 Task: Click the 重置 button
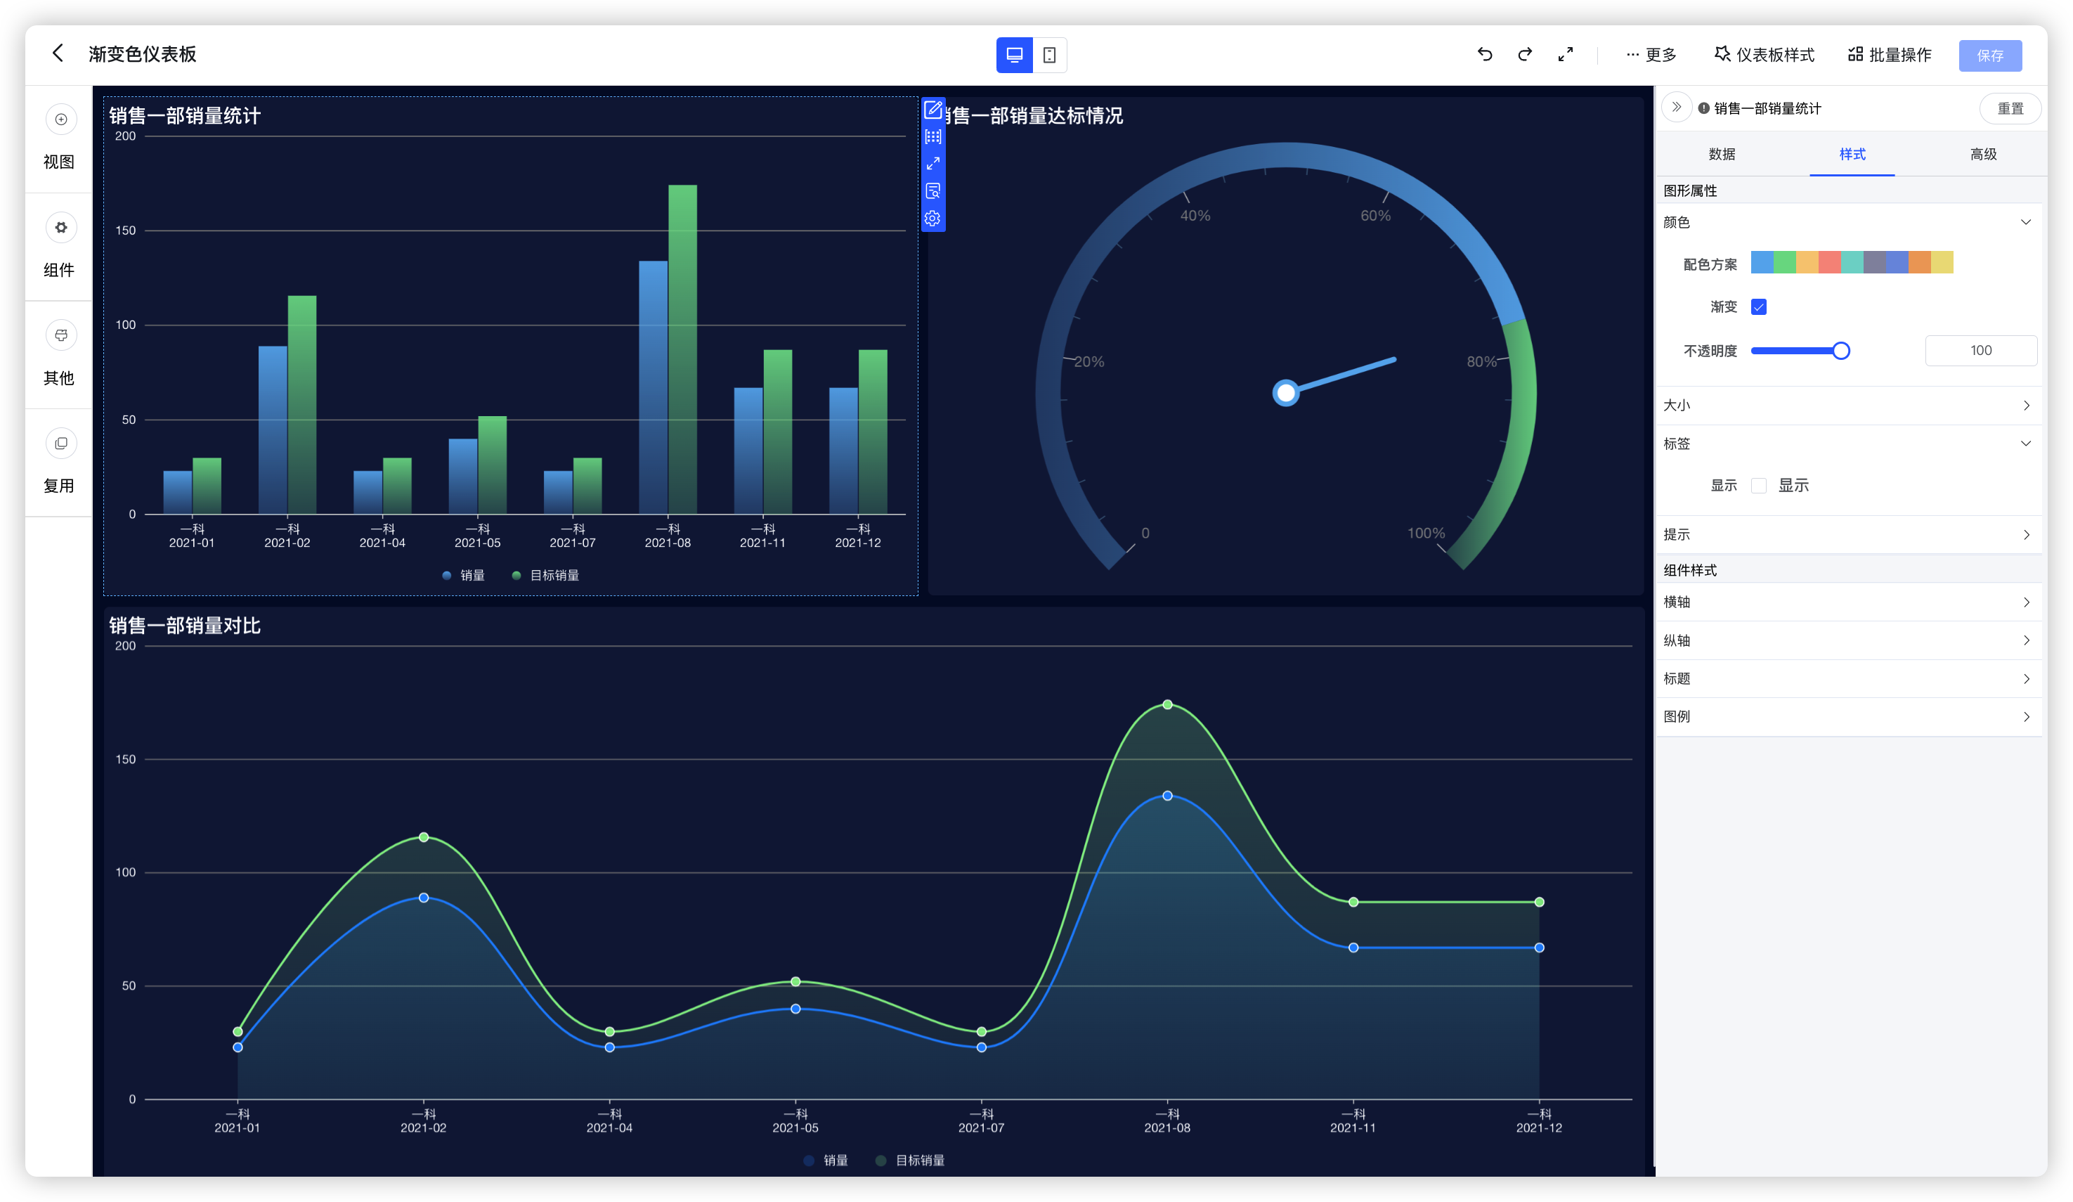click(2010, 108)
